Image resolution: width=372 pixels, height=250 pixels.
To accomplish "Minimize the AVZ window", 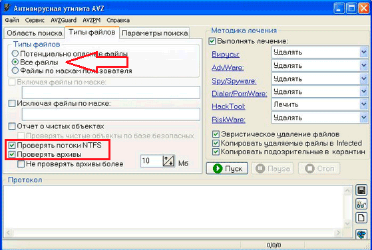I will 339,9.
